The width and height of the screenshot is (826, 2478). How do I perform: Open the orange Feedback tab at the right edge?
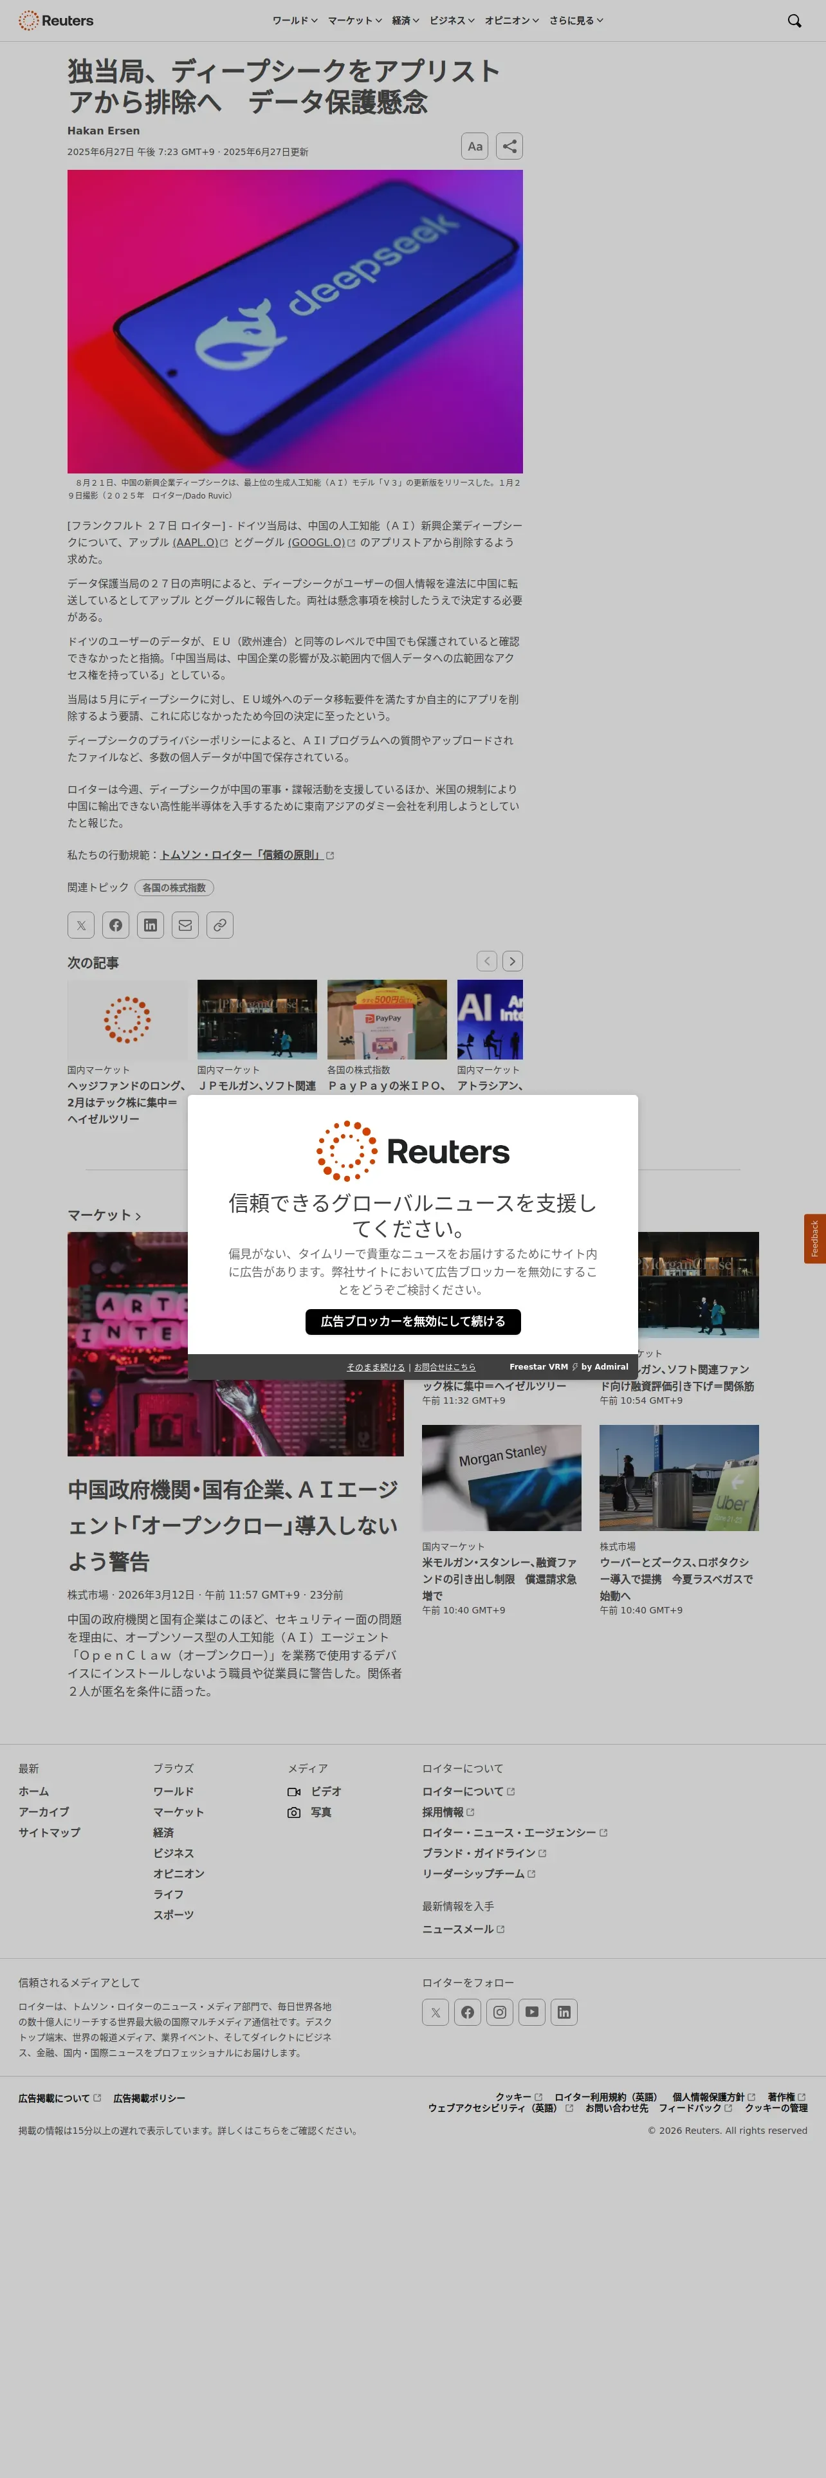tap(814, 1238)
